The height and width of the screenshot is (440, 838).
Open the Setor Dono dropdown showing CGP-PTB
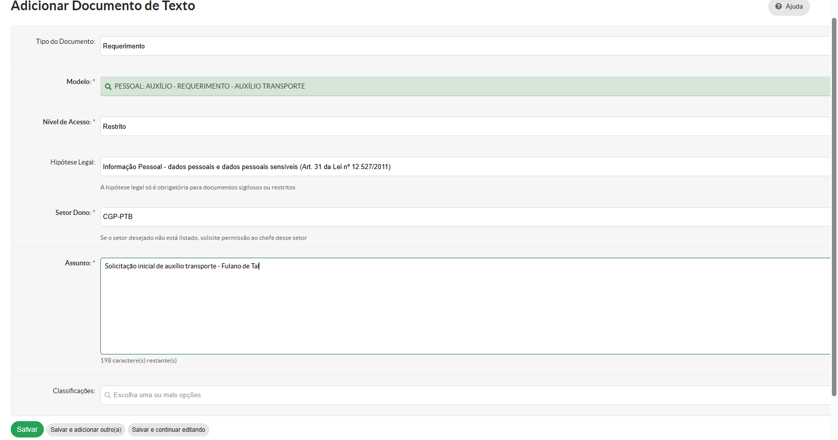coord(465,216)
